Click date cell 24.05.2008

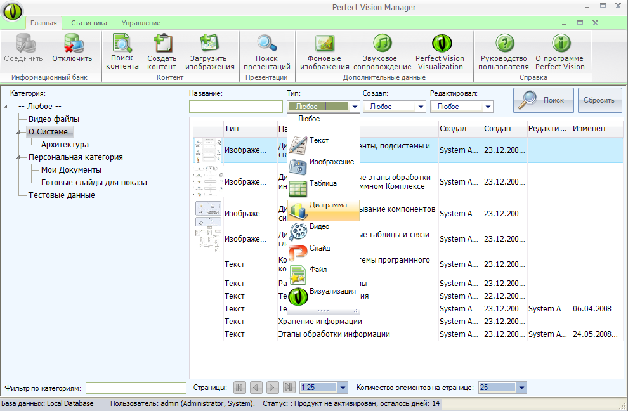coord(595,334)
